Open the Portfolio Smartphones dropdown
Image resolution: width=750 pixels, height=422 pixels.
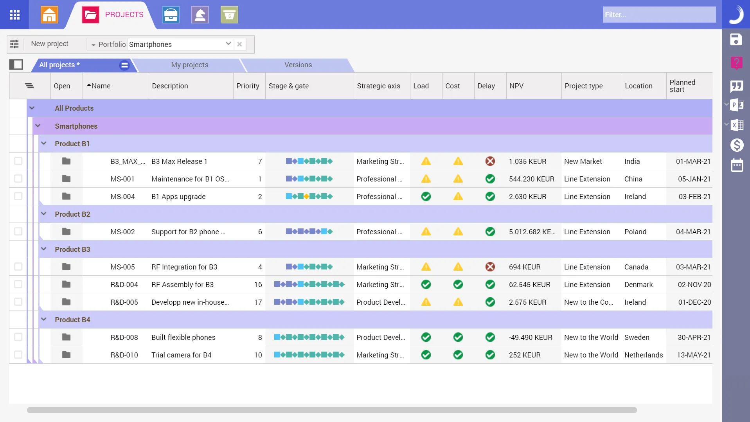pos(228,44)
